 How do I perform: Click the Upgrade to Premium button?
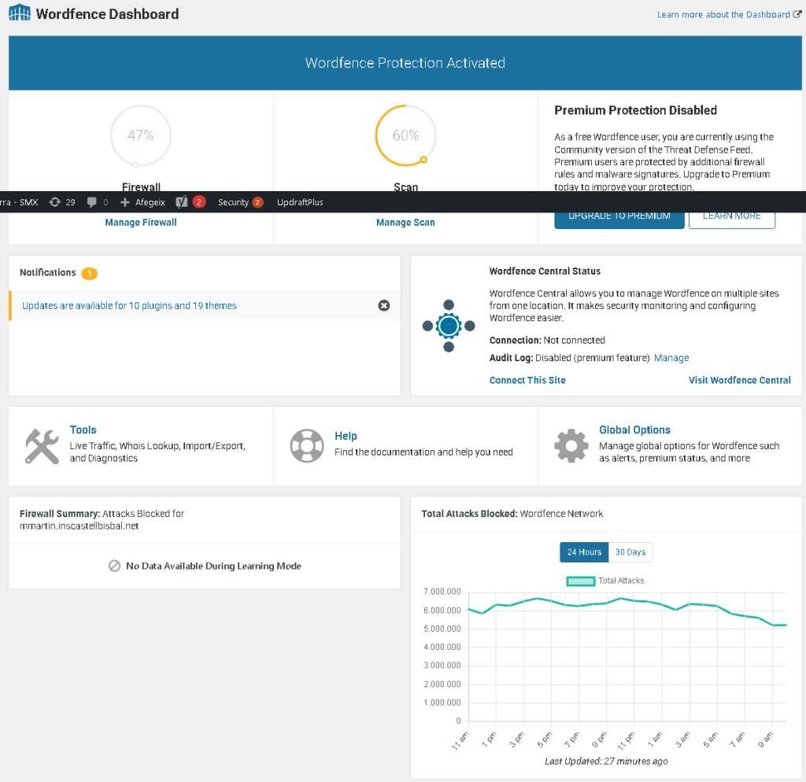(619, 216)
